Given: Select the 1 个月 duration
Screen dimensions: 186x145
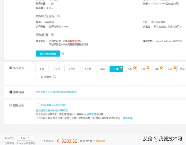Looking at the screenshot, I should point(56,69).
